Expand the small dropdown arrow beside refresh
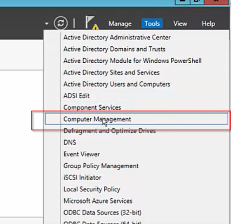The width and height of the screenshot is (231, 224). [47, 24]
